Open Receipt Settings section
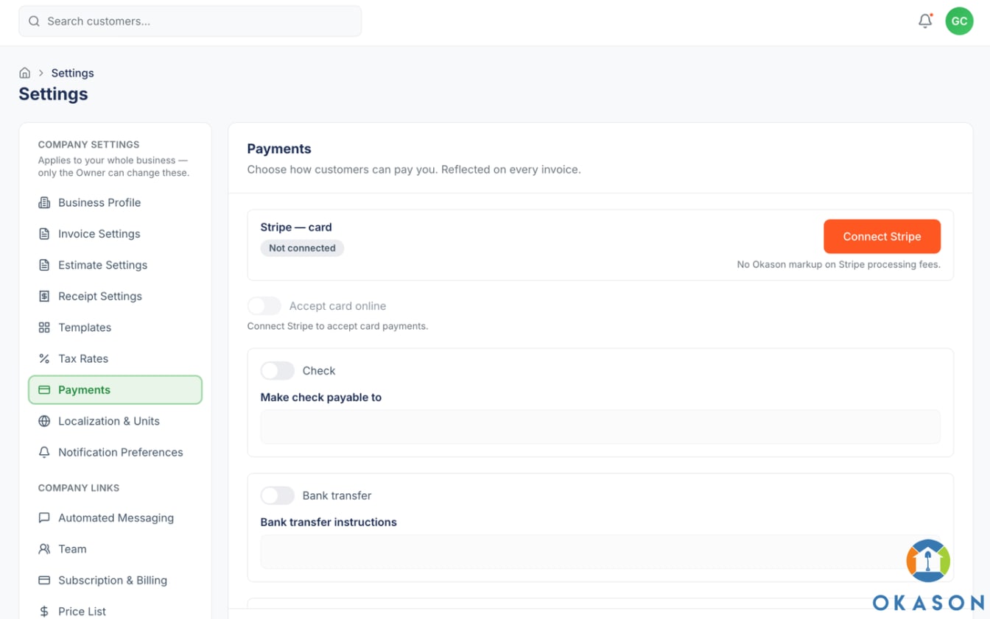This screenshot has width=990, height=619. click(x=115, y=296)
